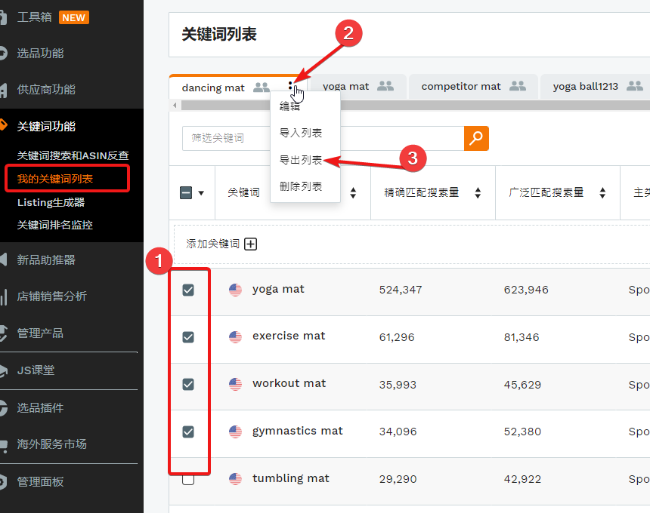Open the three-dot menu on dancing mat tab
The image size is (650, 513).
tap(290, 87)
